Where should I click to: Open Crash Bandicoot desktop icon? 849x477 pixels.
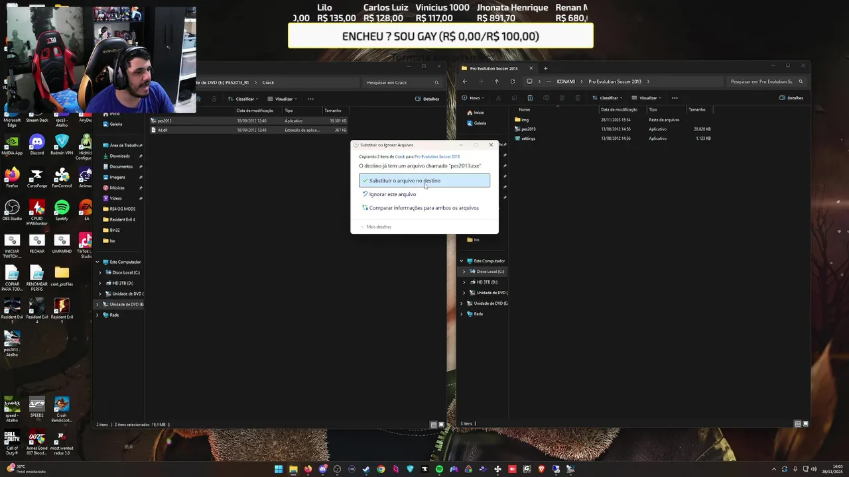pos(62,408)
